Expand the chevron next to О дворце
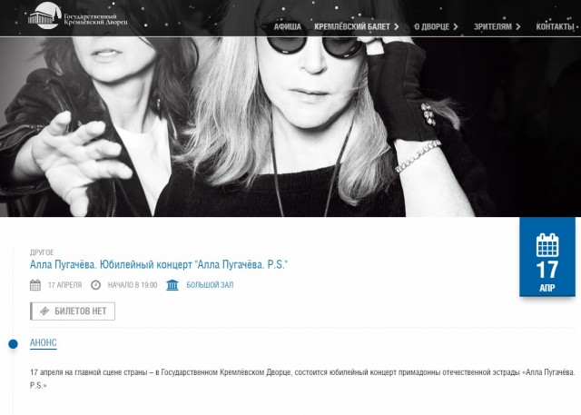 point(456,27)
